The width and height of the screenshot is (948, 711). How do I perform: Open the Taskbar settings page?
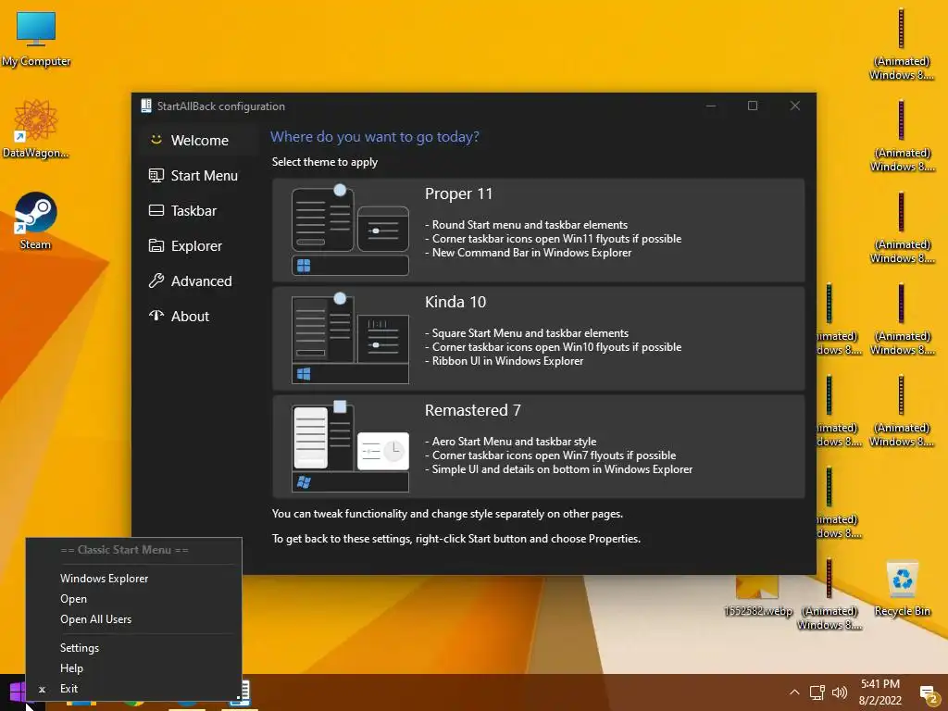click(198, 210)
